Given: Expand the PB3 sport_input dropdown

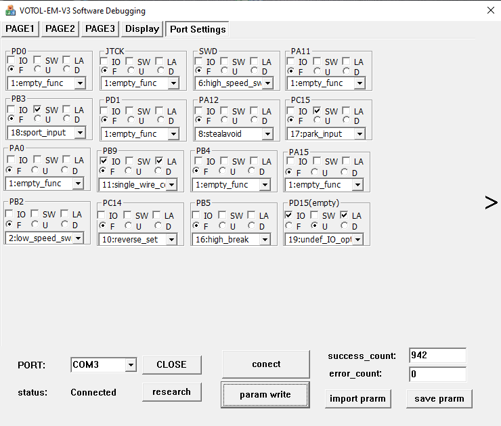Looking at the screenshot, I should pos(79,133).
